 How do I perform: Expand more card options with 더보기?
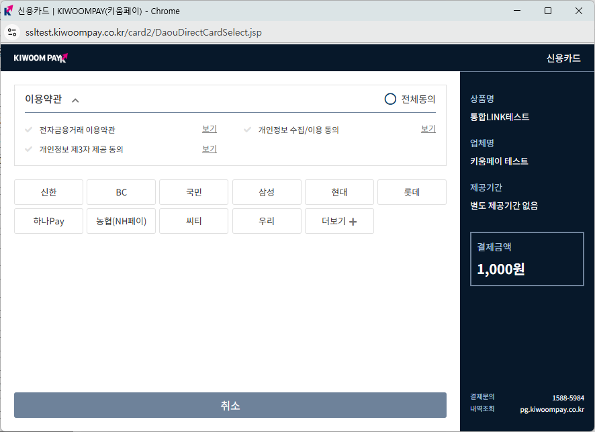(338, 221)
